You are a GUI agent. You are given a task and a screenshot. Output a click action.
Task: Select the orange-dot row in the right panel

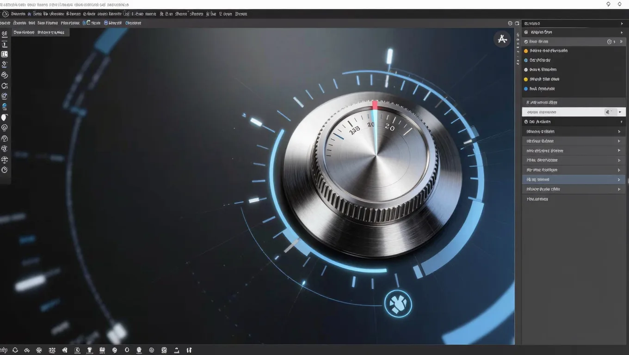[573, 51]
